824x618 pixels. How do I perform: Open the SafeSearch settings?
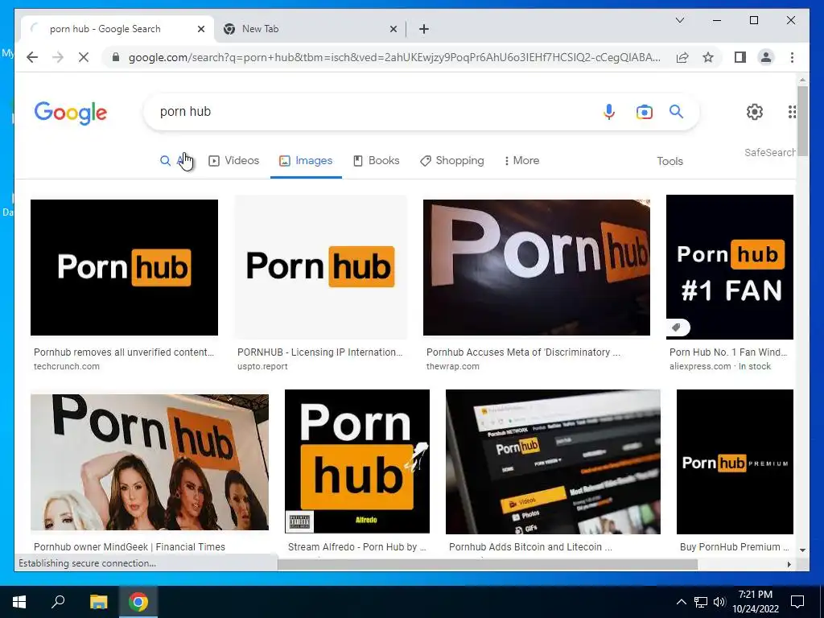tap(770, 152)
